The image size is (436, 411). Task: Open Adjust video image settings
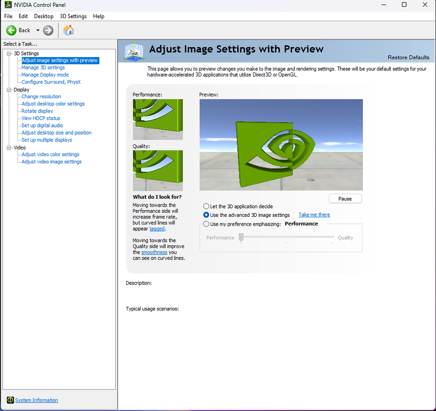[x=51, y=161]
